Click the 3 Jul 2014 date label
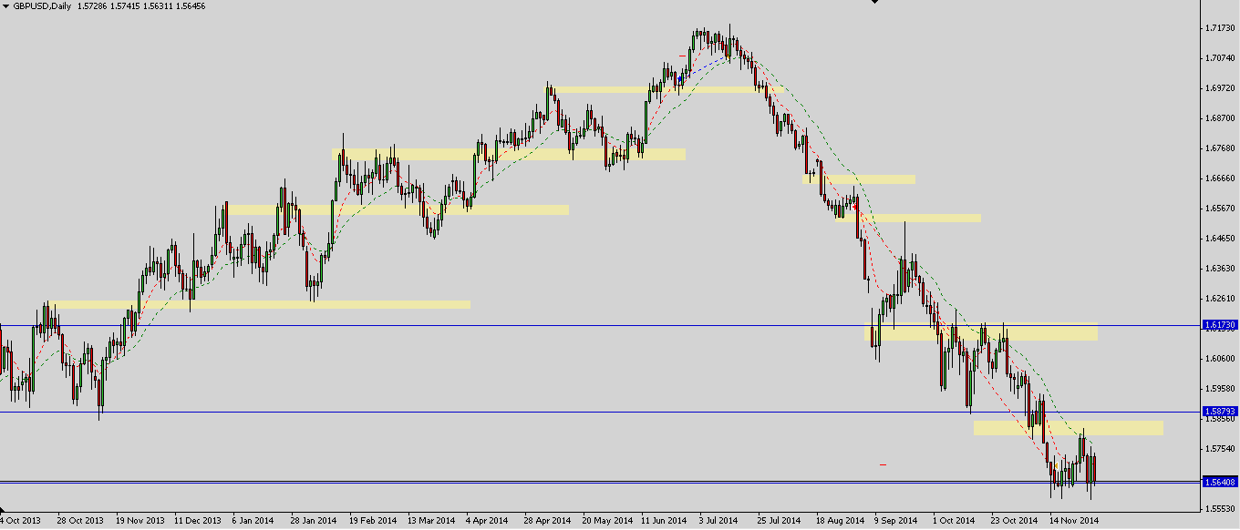1240x530 pixels. coord(718,521)
